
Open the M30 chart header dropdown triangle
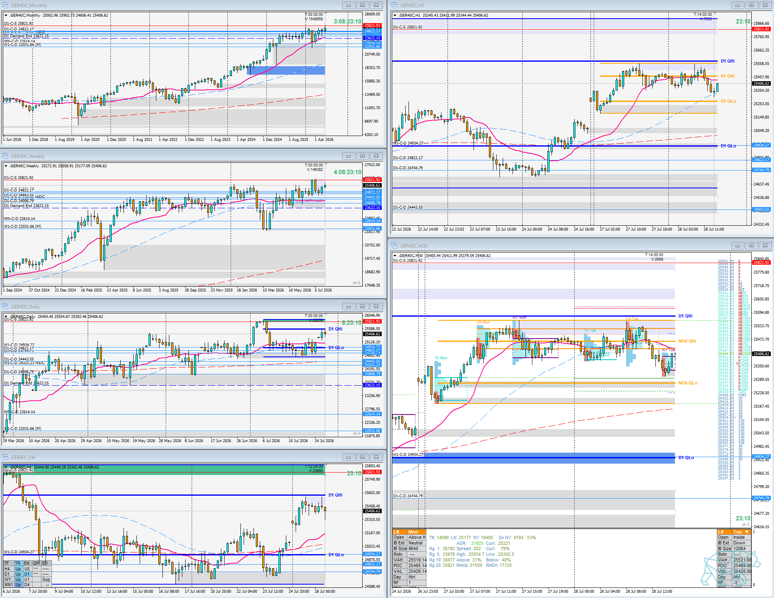coord(395,256)
